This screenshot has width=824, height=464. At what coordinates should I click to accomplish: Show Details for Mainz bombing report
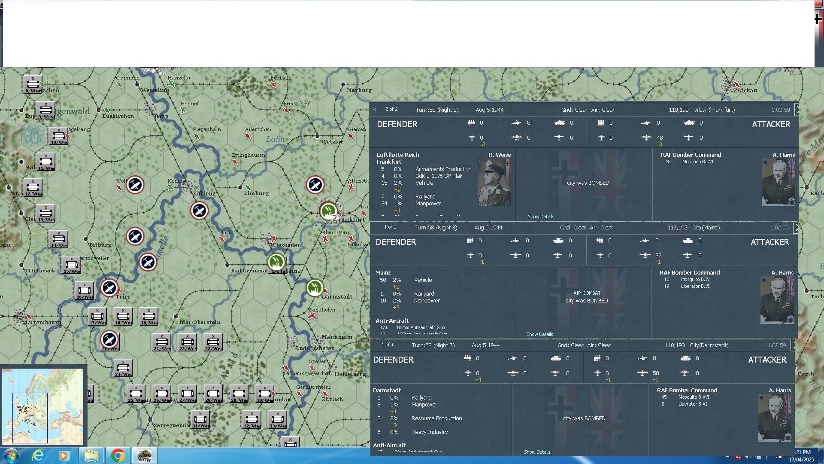(539, 334)
